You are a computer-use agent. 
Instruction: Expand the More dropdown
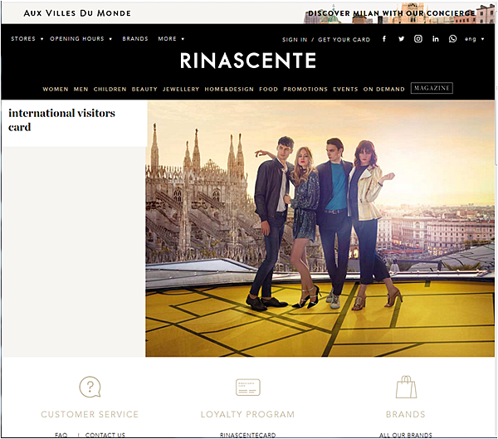pos(171,39)
